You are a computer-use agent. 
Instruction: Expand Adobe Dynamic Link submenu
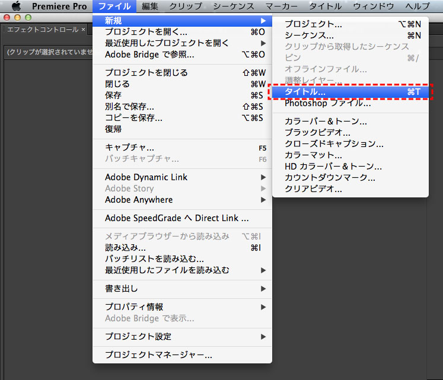click(x=182, y=177)
